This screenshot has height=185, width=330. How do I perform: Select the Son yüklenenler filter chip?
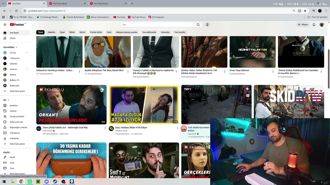tap(149, 32)
